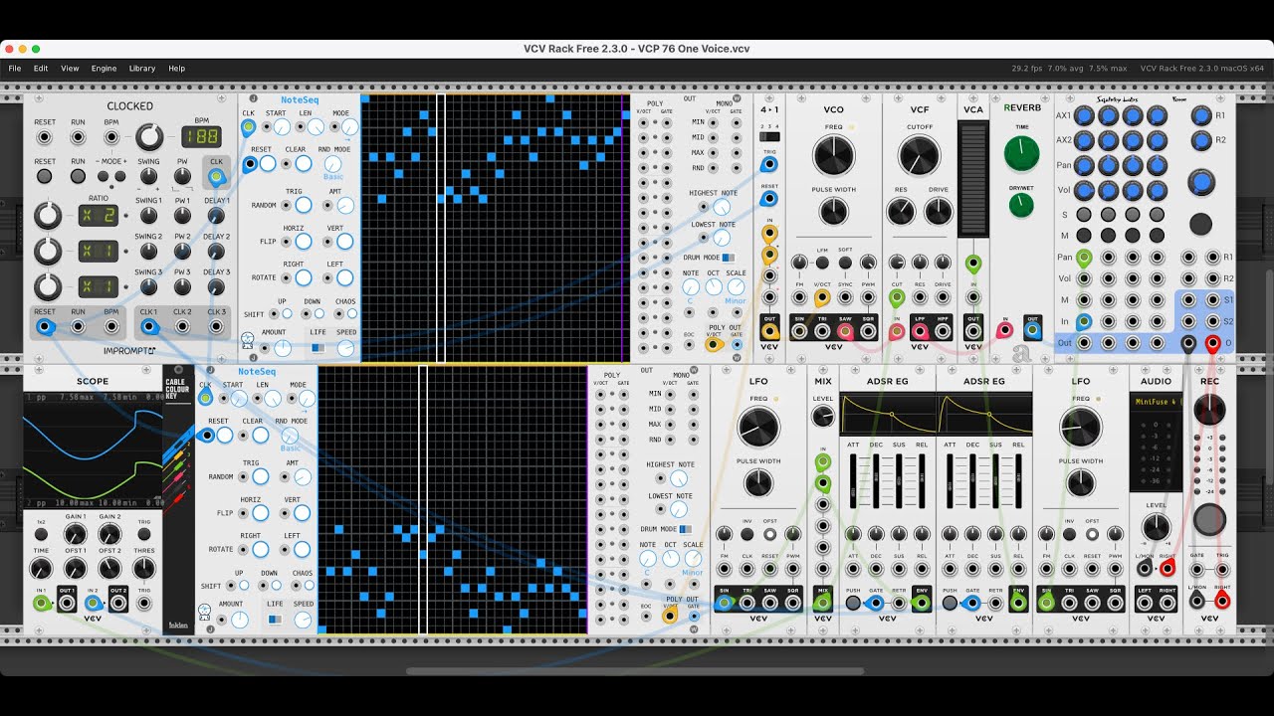Mute the second mixer channel with its M button
Viewport: 1274px width, 716px height.
1108,236
